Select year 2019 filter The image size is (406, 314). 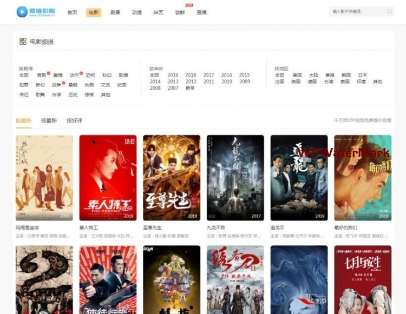click(x=173, y=75)
